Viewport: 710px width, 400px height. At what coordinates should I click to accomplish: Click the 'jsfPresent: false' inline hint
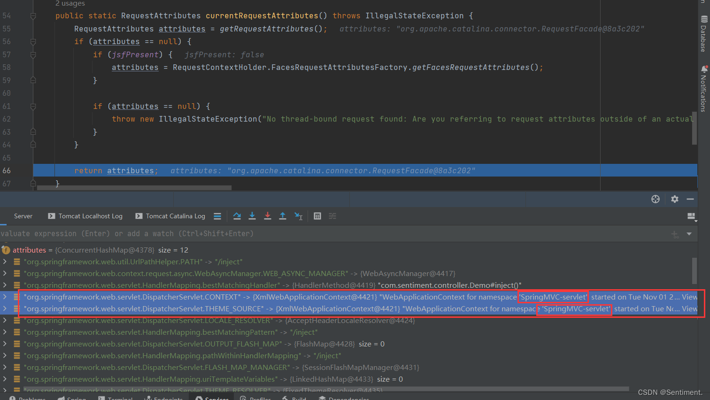[x=224, y=55]
